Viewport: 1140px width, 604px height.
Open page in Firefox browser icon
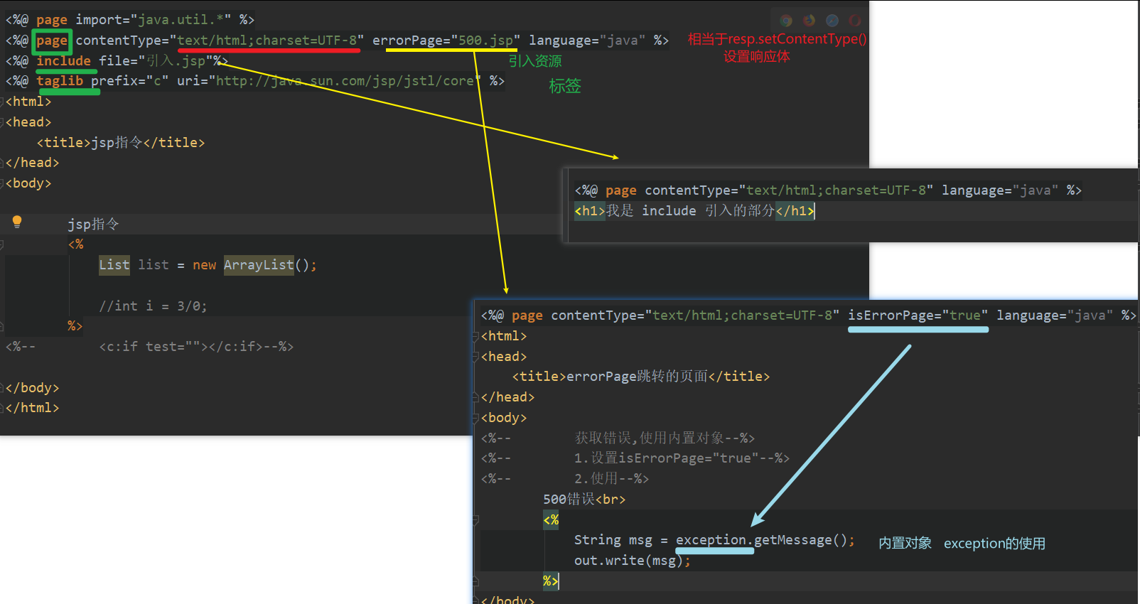(x=809, y=21)
